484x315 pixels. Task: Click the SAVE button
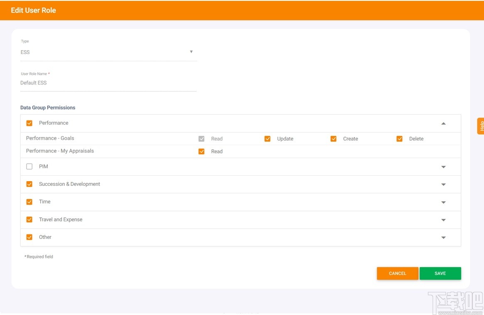pos(440,273)
